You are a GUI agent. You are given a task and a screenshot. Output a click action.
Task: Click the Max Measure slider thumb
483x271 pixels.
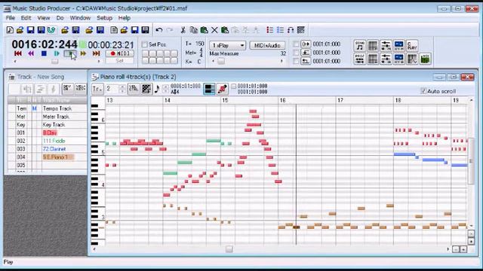click(221, 61)
